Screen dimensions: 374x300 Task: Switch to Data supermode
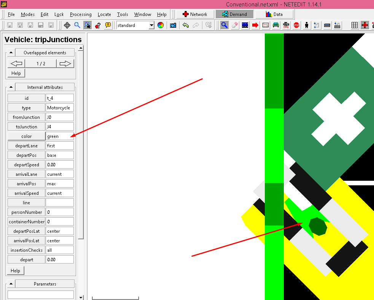[x=274, y=14]
